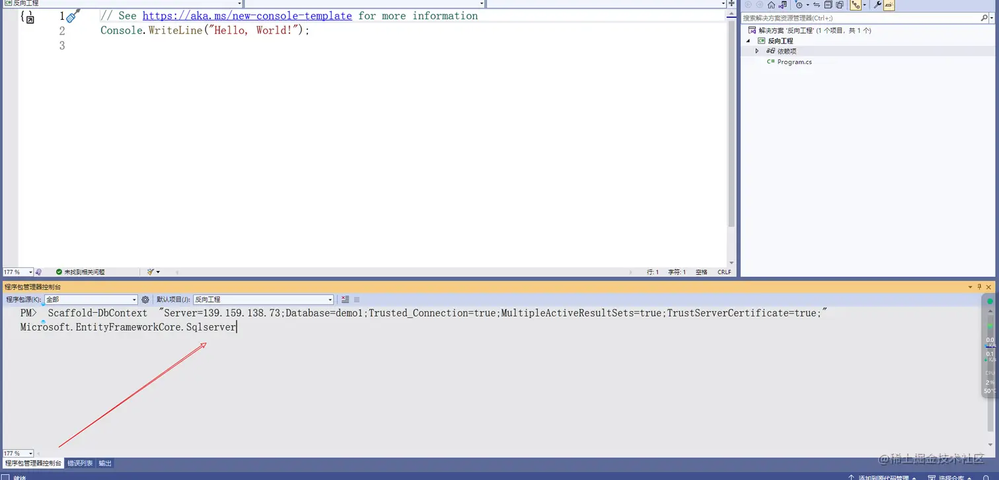Click the 字符: 1 column indicator
999x480 pixels.
click(677, 272)
